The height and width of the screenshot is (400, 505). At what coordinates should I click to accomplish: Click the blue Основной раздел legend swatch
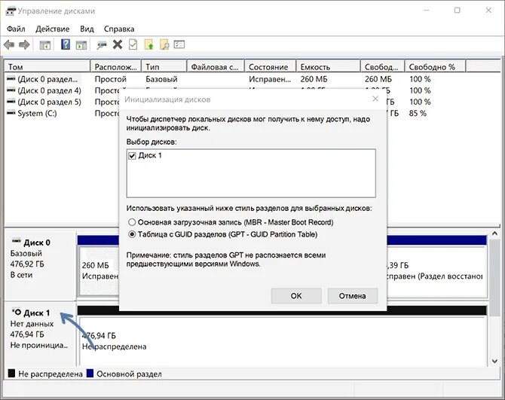pyautogui.click(x=90, y=374)
